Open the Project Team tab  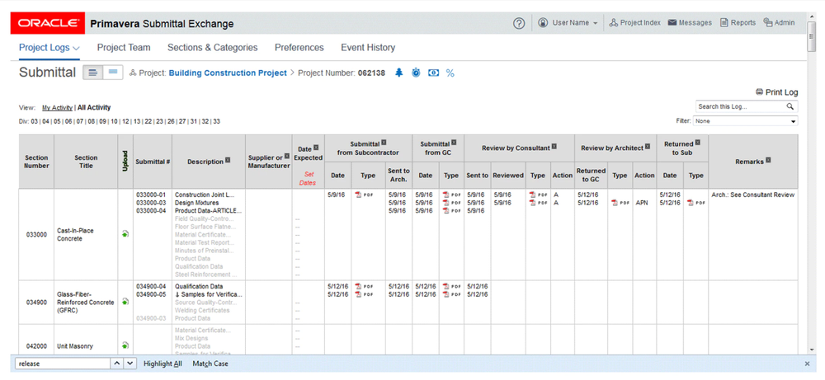click(x=124, y=47)
